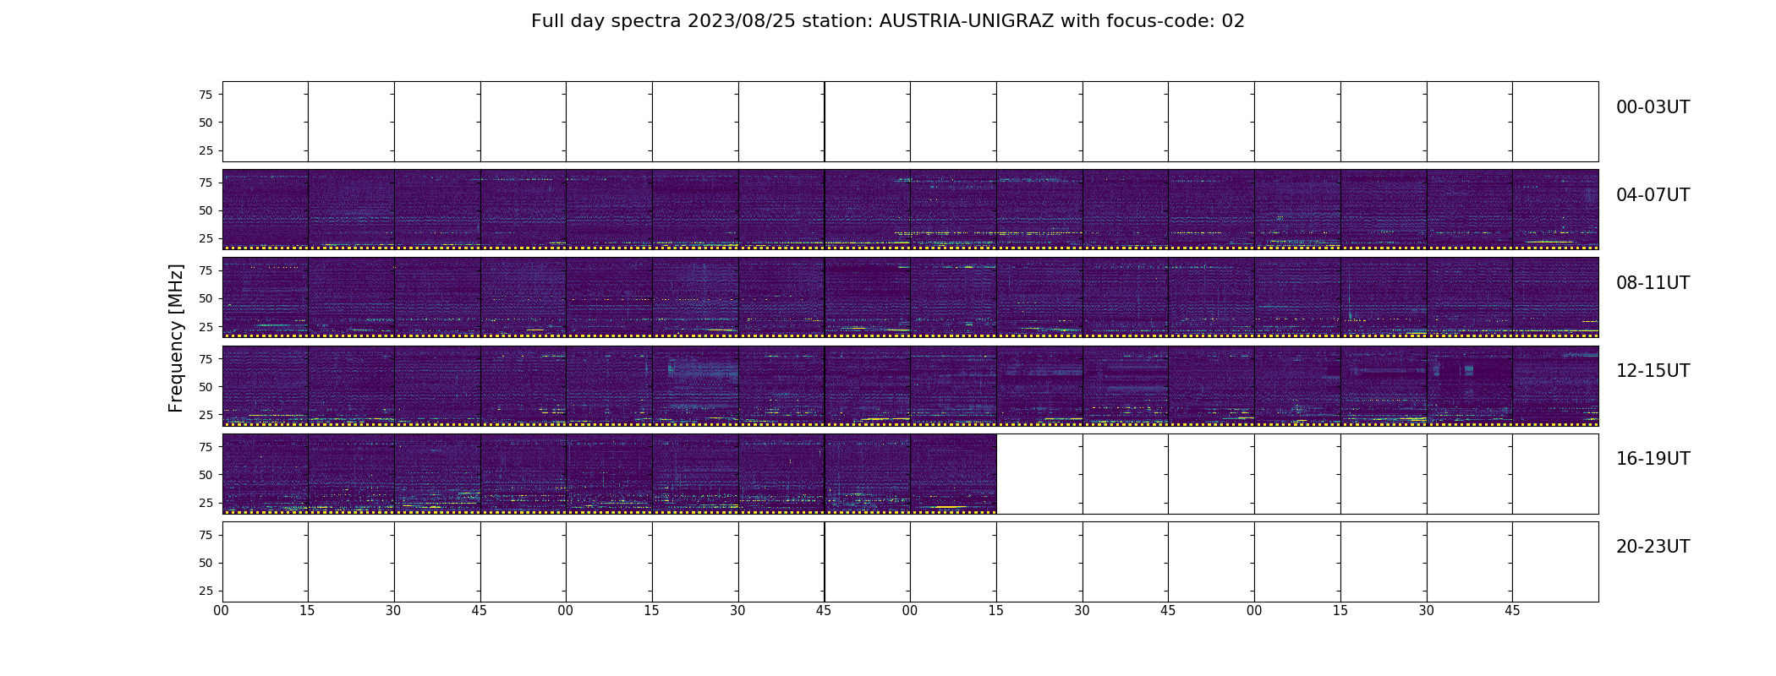
Task: Select the third 00 label on the time axis
Action: [910, 611]
